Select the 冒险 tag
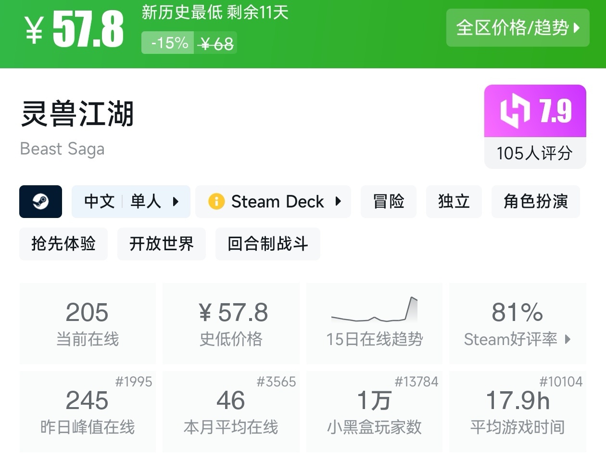This screenshot has height=461, width=606. tap(388, 202)
